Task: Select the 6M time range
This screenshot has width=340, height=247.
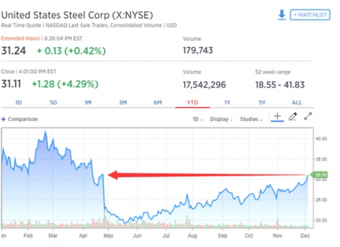Action: click(x=158, y=103)
